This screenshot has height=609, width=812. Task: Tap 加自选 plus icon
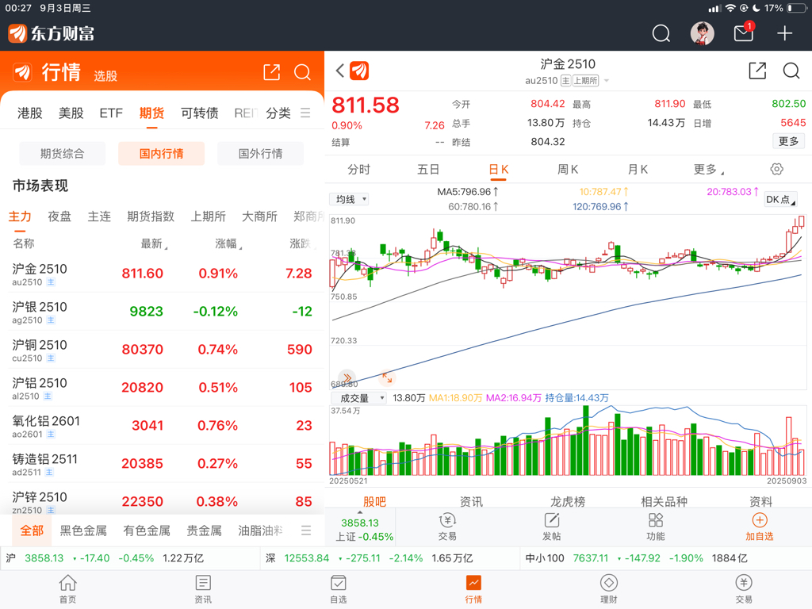coord(759,527)
